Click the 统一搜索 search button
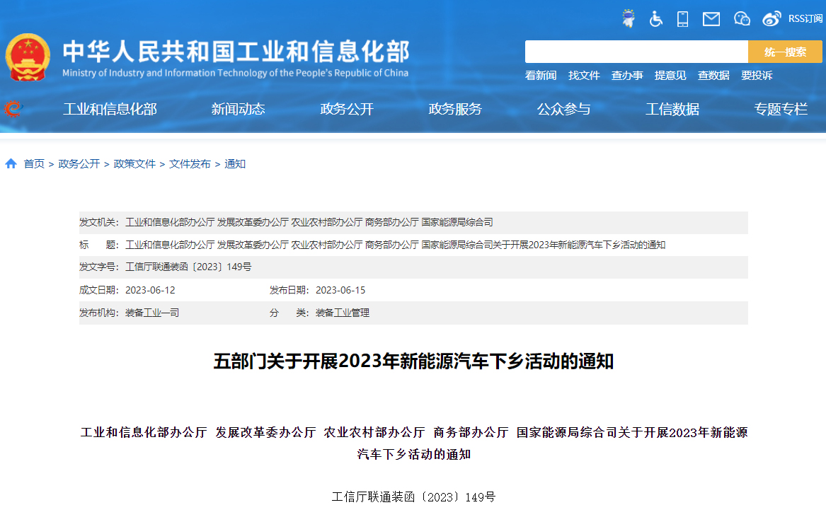 tap(784, 51)
